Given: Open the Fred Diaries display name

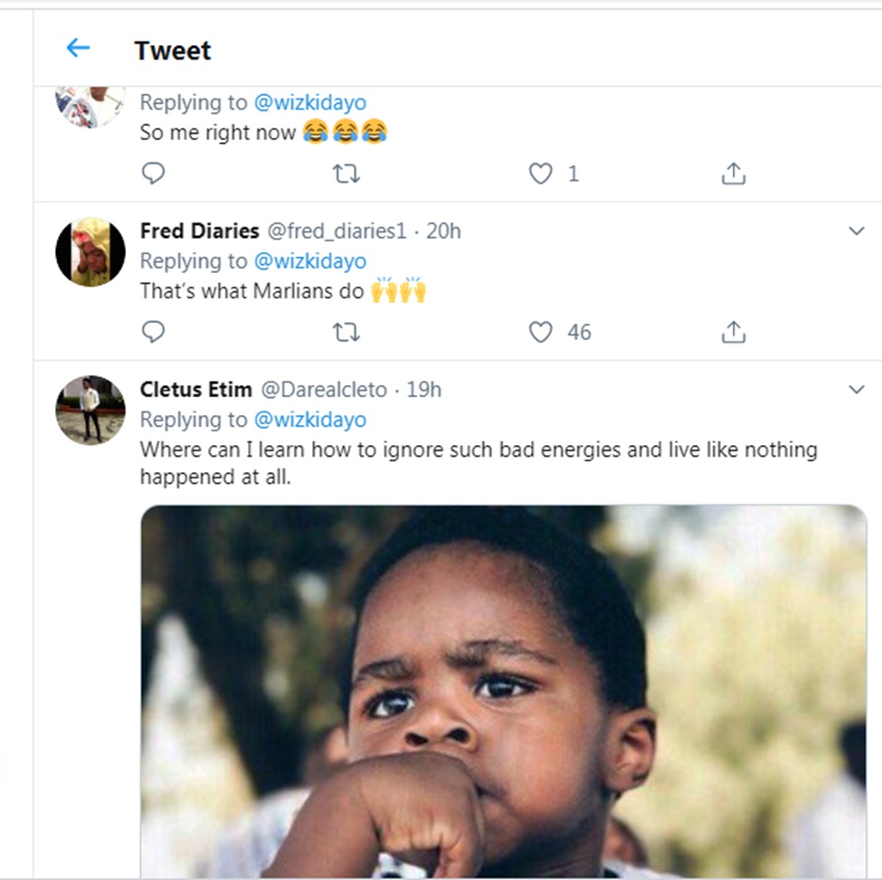Looking at the screenshot, I should pos(199,231).
